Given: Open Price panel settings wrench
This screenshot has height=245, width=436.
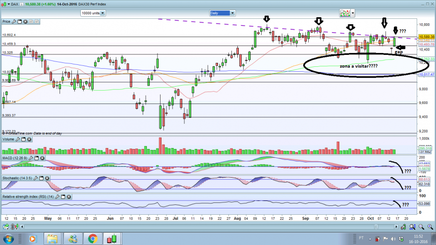Looking at the screenshot, I should coord(14,21).
